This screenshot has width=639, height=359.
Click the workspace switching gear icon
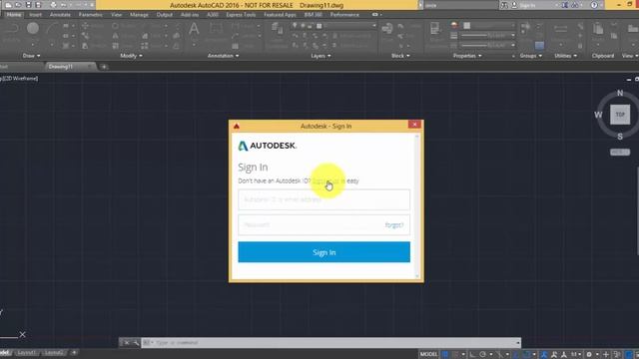[589, 355]
